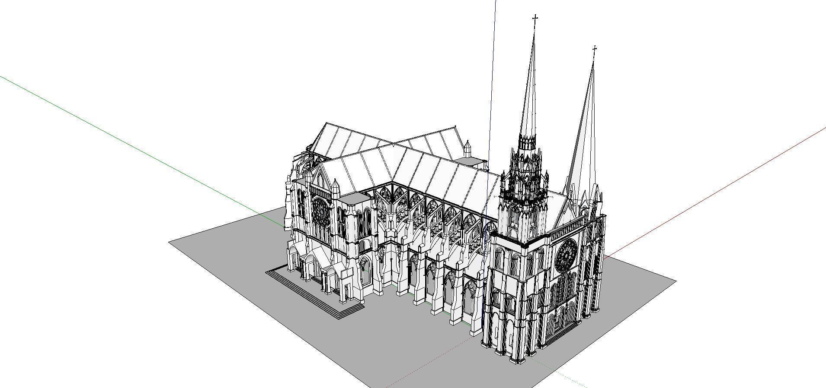This screenshot has height=388, width=826.
Task: Select the stepped stairs at the transept entrance
Action: pyautogui.click(x=315, y=293)
